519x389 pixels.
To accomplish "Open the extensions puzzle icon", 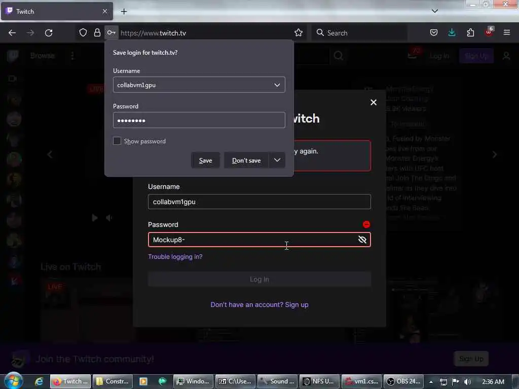I will pyautogui.click(x=470, y=32).
